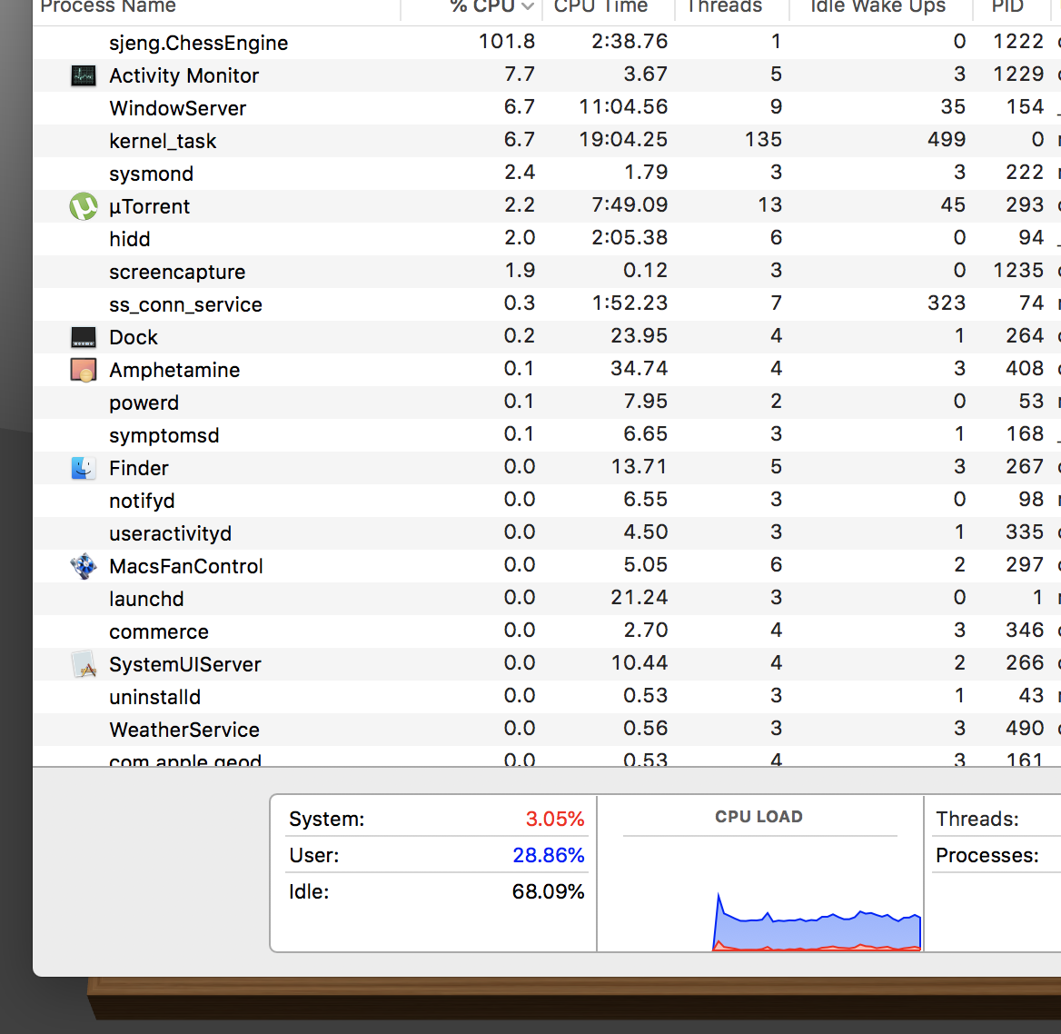
Task: Click the User: label
Action: tap(314, 855)
